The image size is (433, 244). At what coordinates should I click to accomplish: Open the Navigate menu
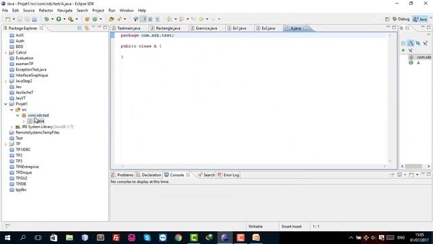pos(65,11)
